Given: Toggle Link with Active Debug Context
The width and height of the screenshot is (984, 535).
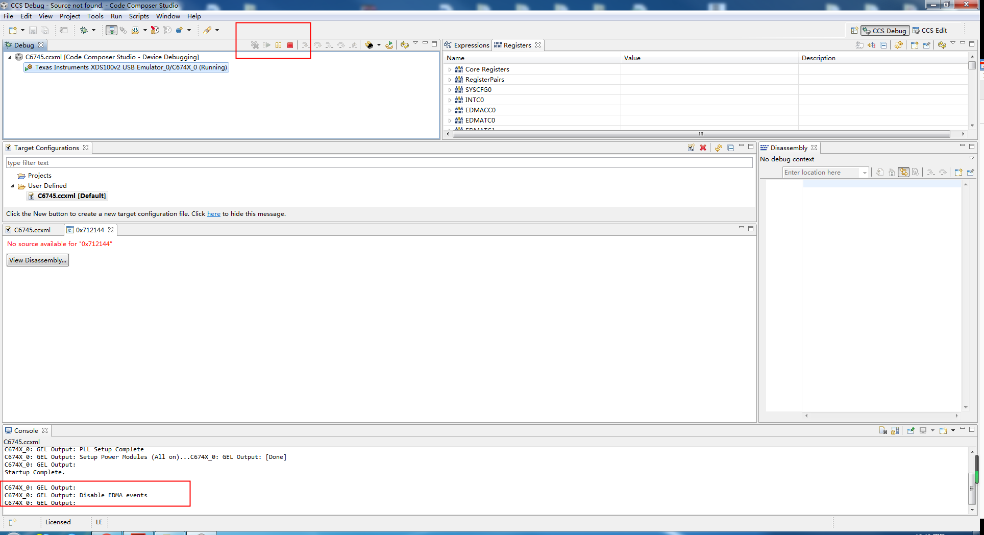Looking at the screenshot, I should [x=904, y=172].
